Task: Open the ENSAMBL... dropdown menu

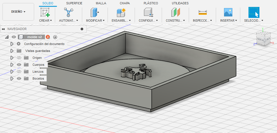Action: [x=121, y=20]
